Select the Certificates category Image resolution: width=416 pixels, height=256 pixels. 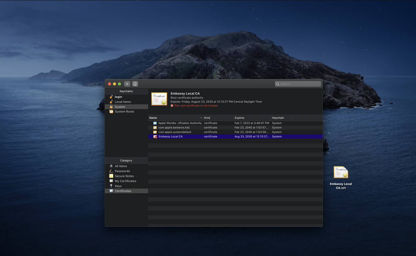point(123,191)
